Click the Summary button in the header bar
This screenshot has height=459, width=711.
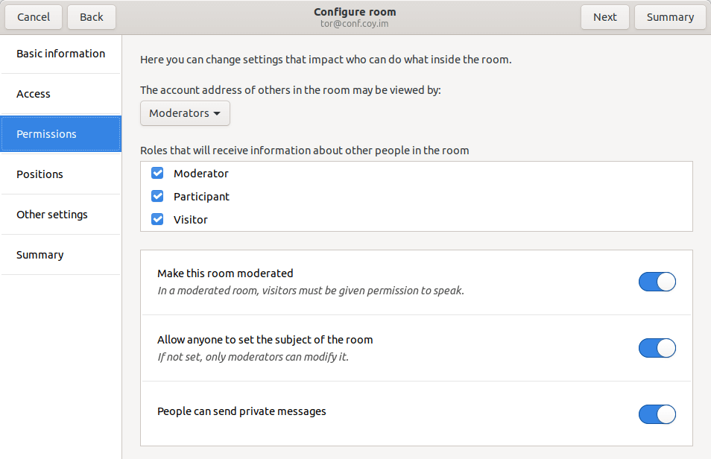[x=670, y=17]
